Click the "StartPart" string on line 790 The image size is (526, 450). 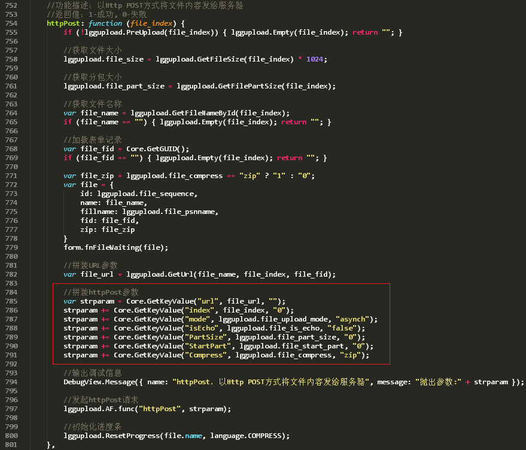[208, 346]
